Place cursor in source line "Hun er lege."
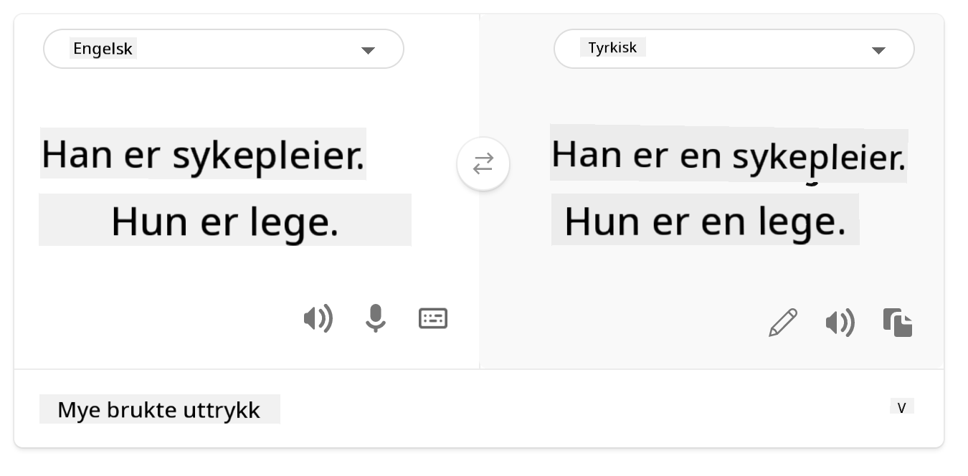 coord(224,222)
